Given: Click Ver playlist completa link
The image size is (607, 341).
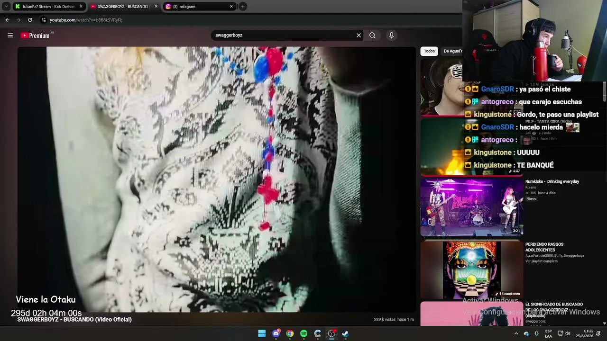Looking at the screenshot, I should (x=542, y=261).
